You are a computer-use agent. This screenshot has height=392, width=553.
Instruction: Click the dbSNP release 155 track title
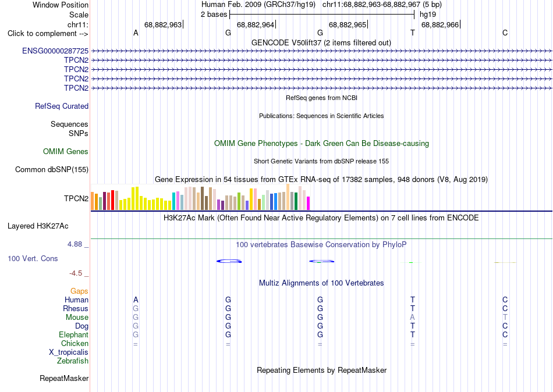tap(321, 161)
